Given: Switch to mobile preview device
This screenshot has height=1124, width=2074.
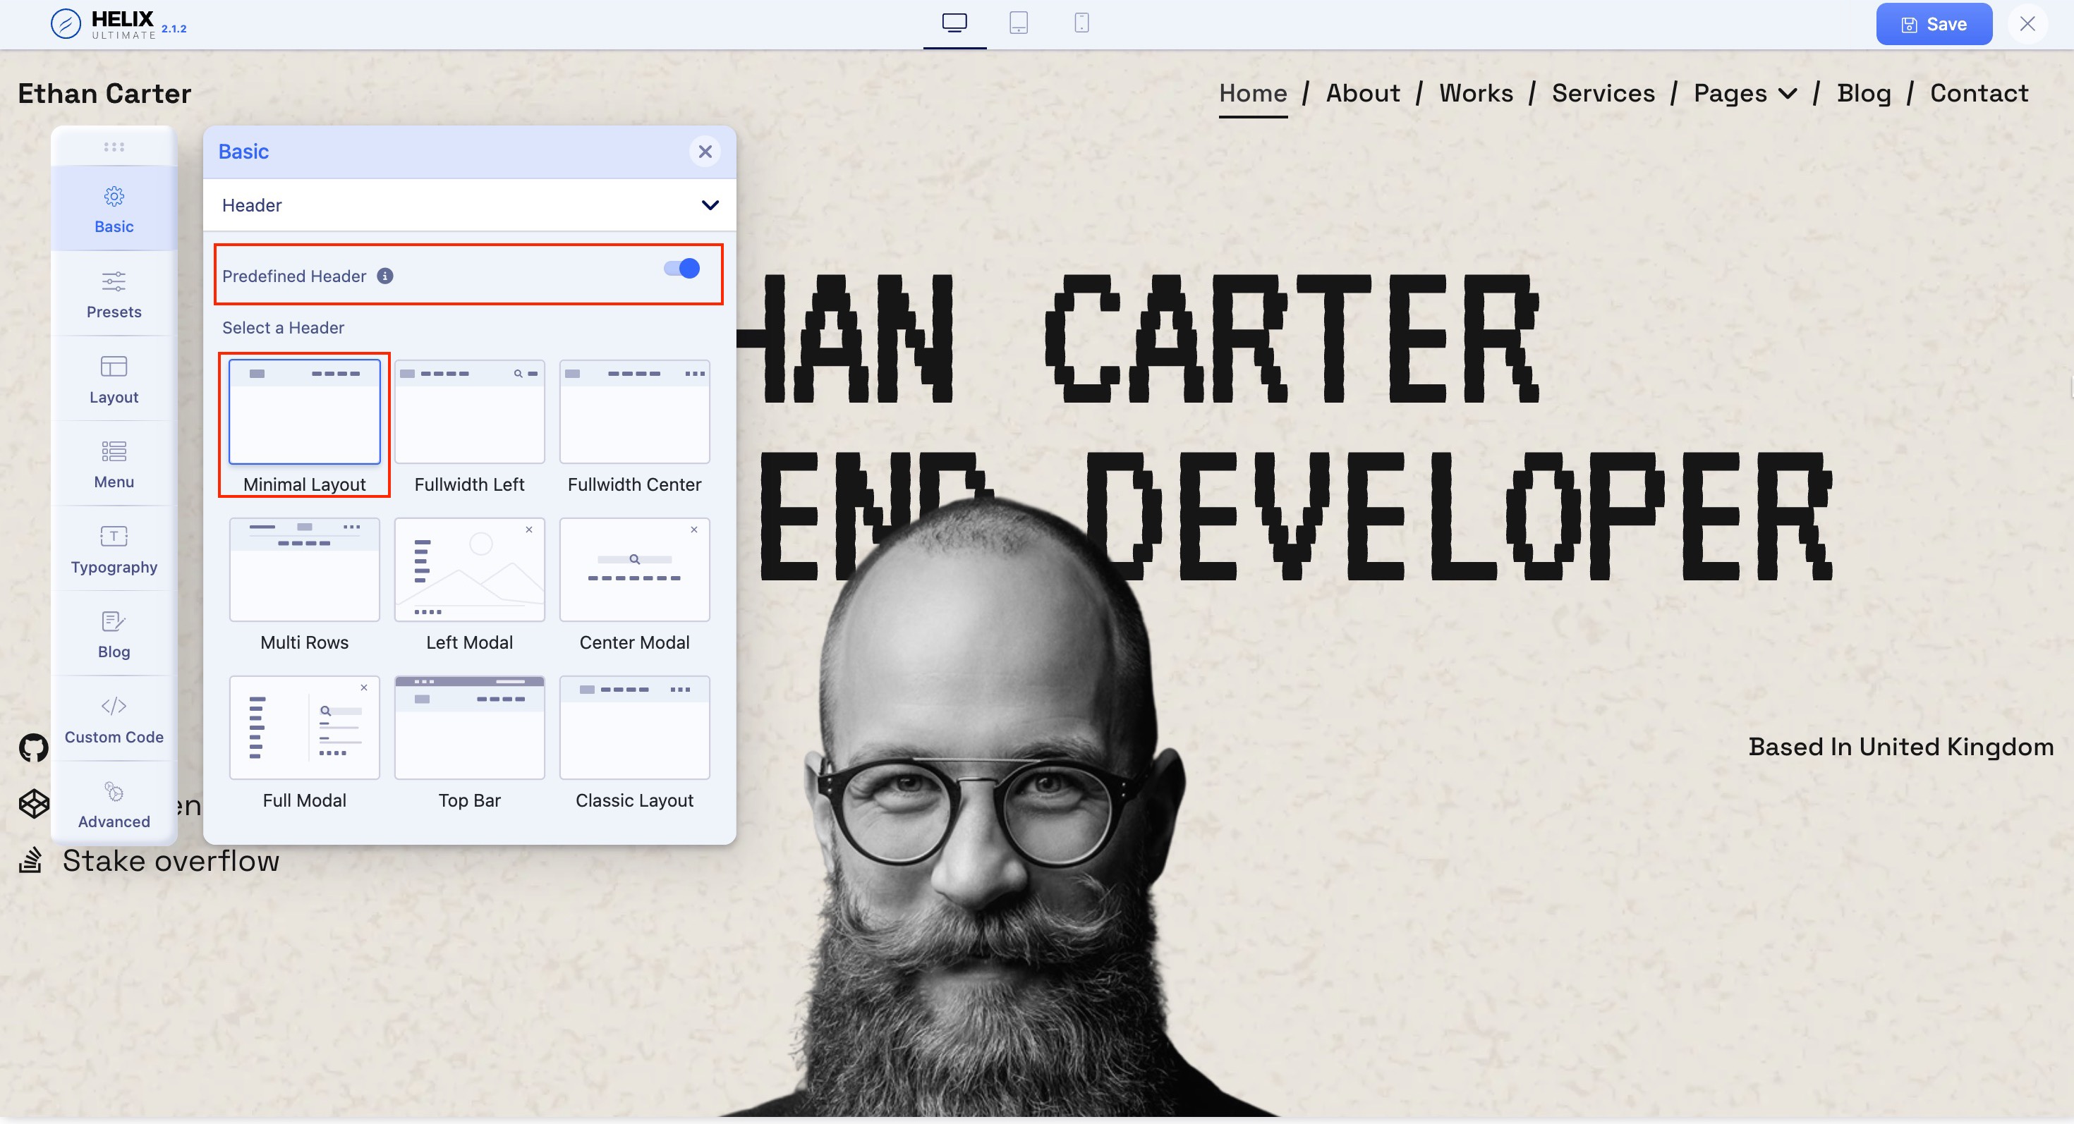Looking at the screenshot, I should click(x=1081, y=23).
